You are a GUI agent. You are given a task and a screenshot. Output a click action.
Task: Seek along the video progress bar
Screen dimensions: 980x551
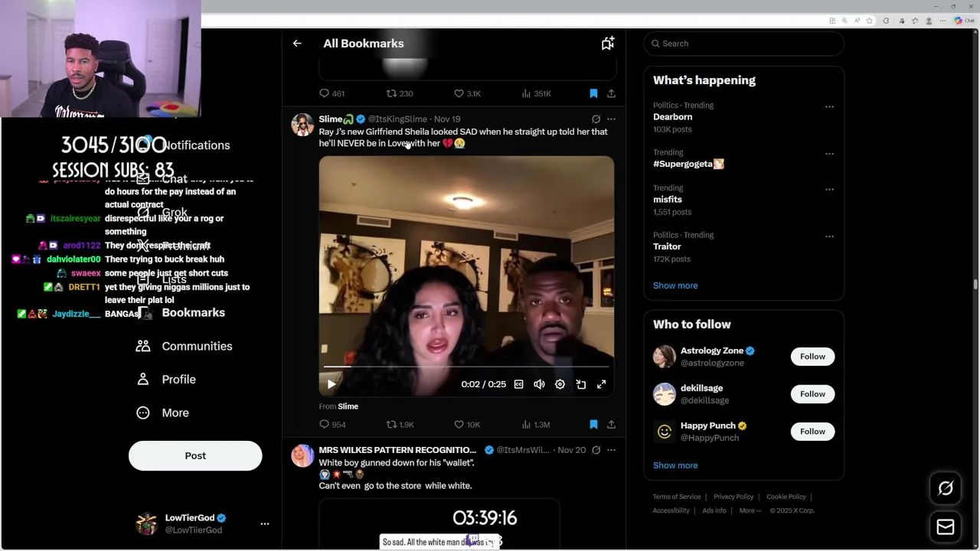click(x=466, y=367)
